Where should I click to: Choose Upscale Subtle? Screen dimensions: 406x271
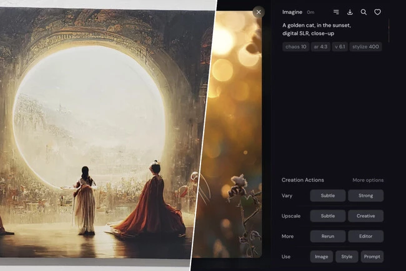327,216
